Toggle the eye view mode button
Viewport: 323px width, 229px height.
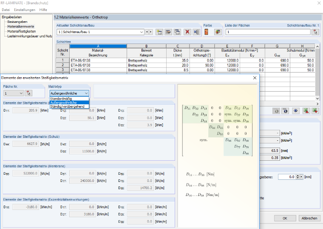(296, 111)
